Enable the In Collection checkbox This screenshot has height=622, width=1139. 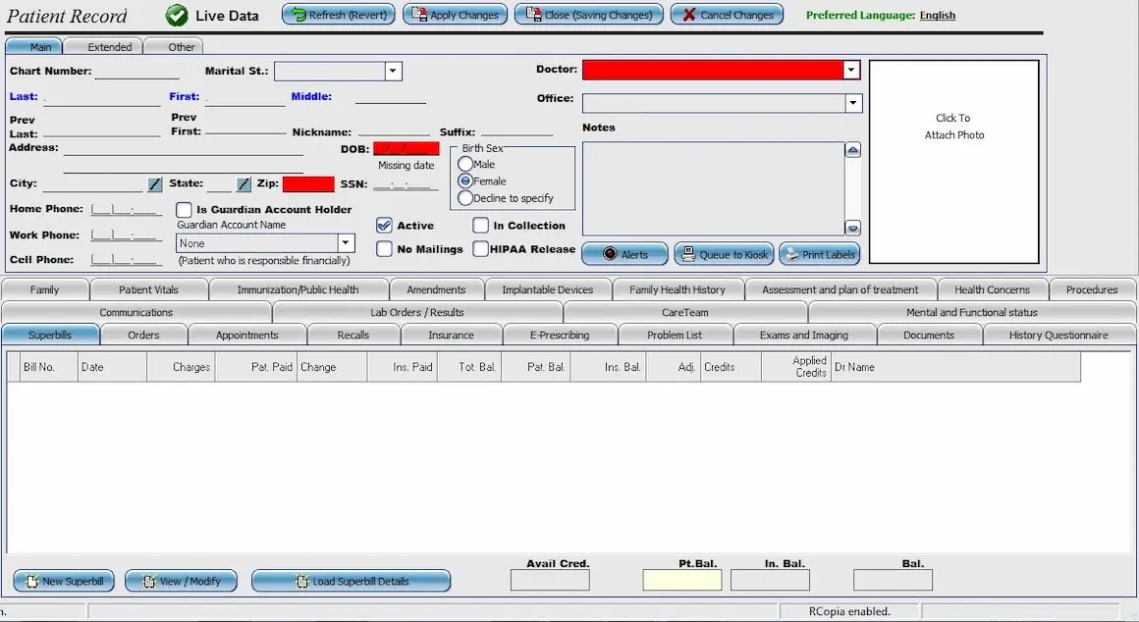pos(480,226)
